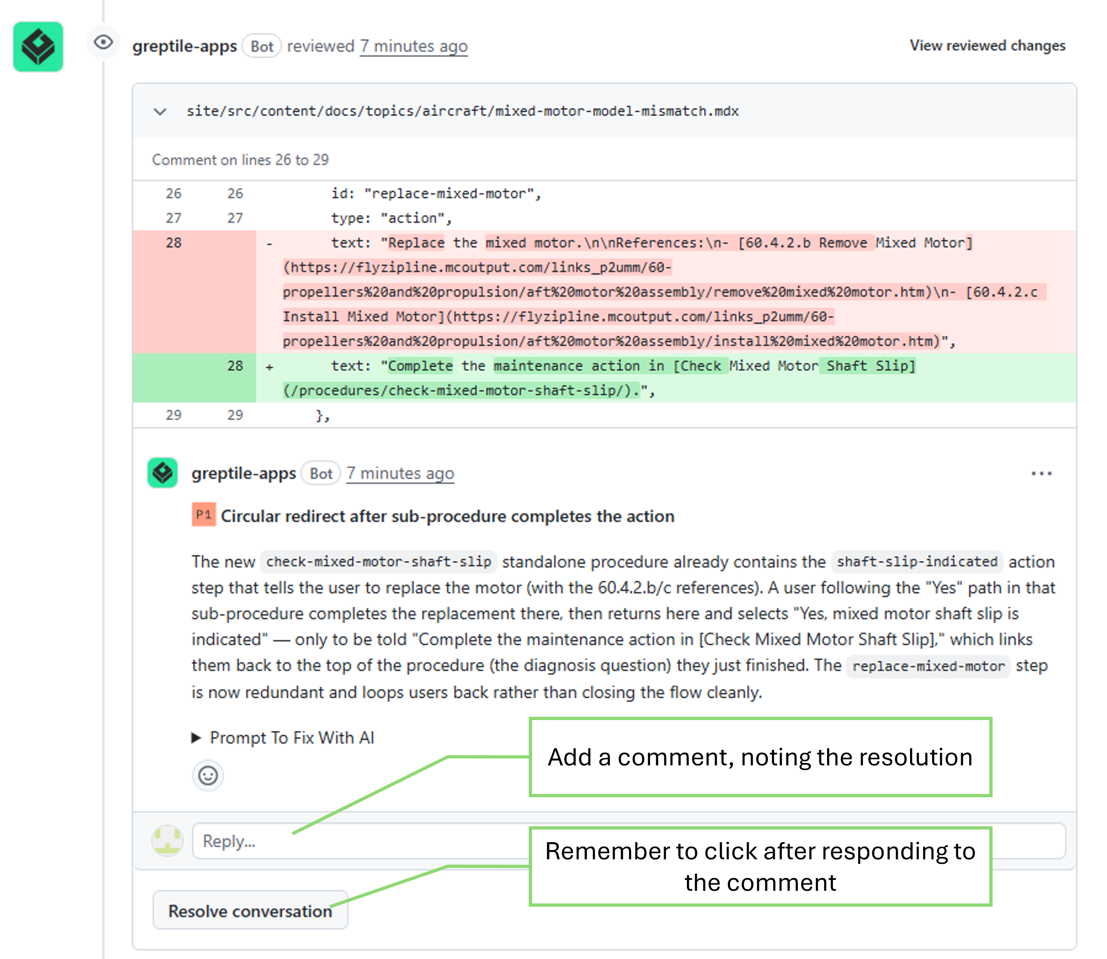Screen dimensions: 1107x959
Task: Click the type: "action" code line
Action: click(391, 219)
